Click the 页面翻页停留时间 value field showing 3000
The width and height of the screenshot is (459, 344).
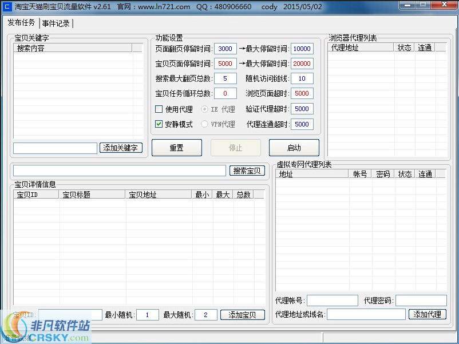tap(225, 49)
